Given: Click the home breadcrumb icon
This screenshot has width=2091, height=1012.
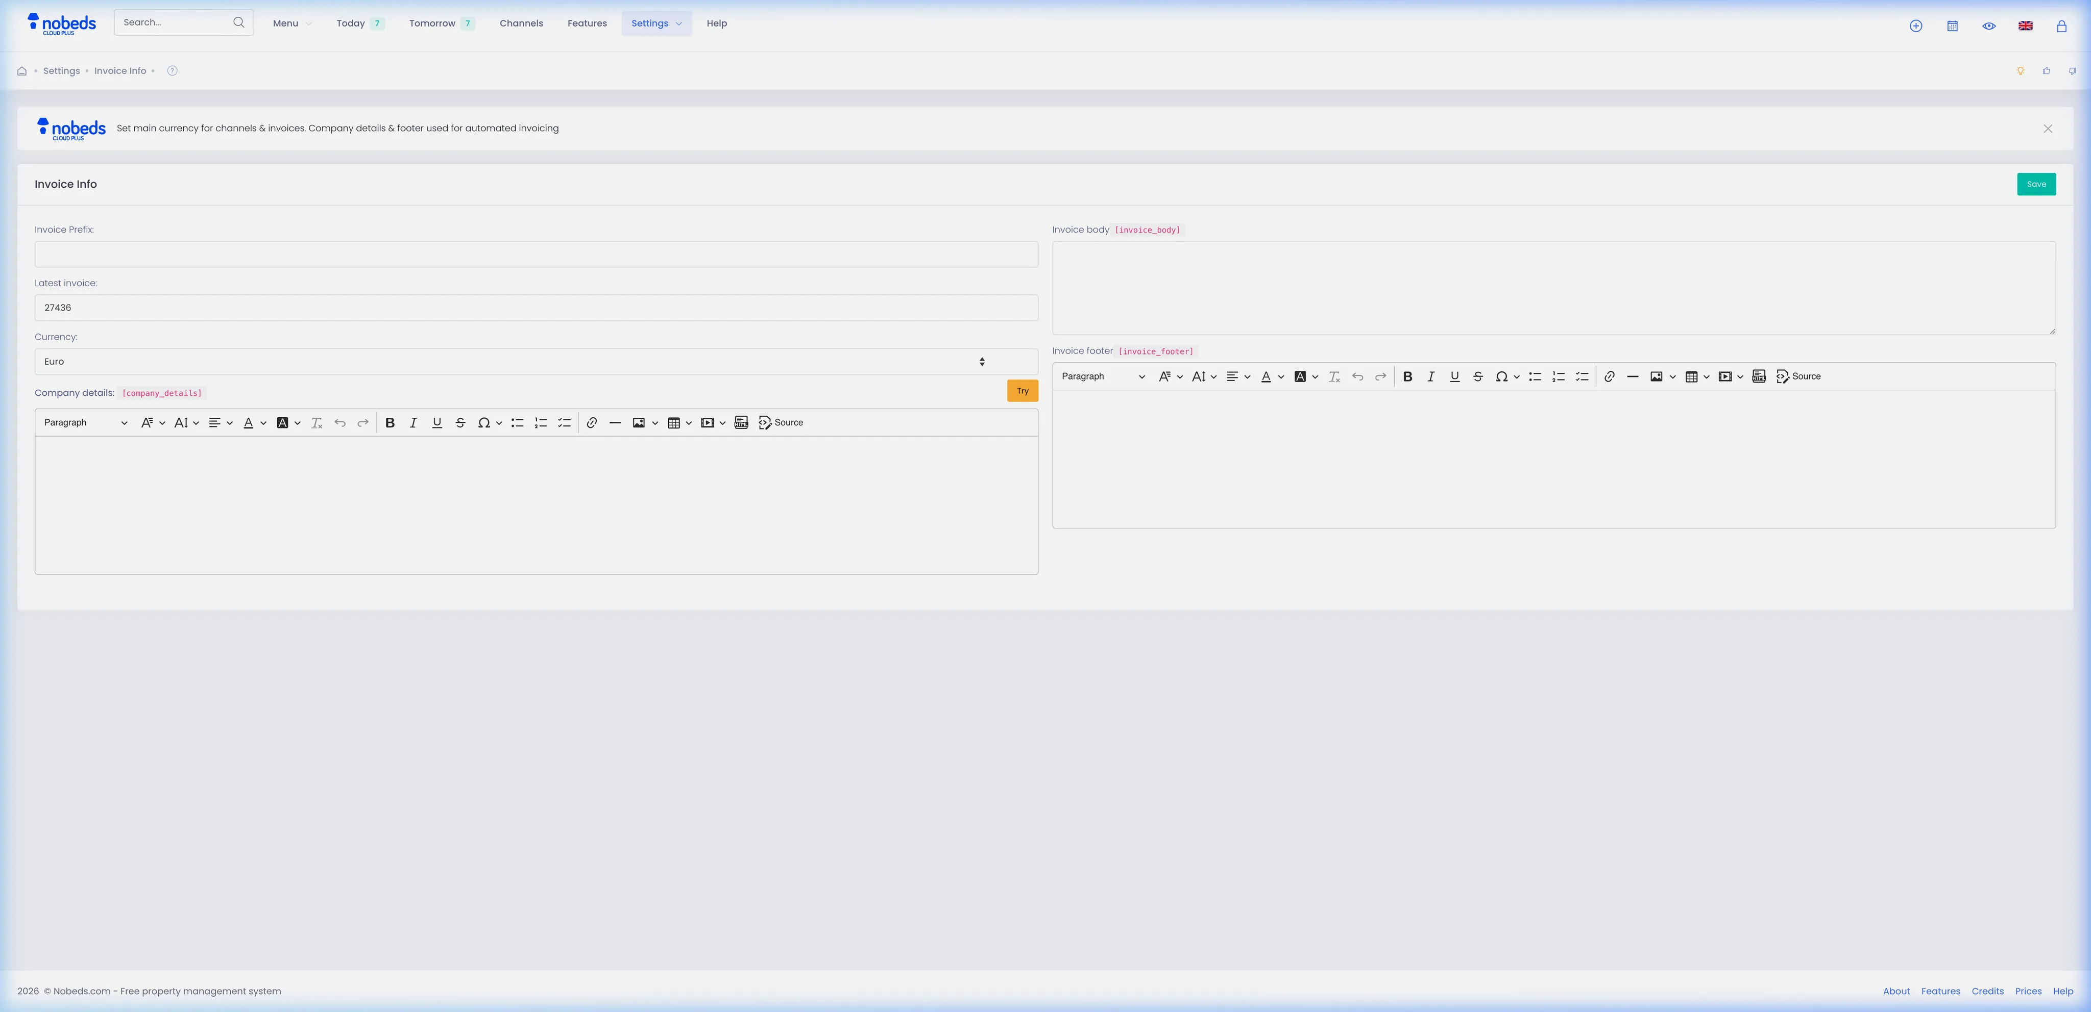Looking at the screenshot, I should click(22, 71).
